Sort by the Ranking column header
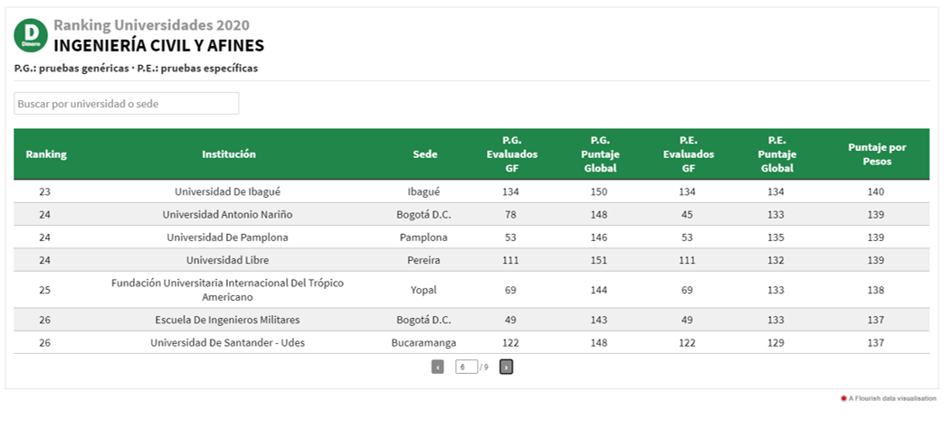951x429 pixels. tap(46, 154)
